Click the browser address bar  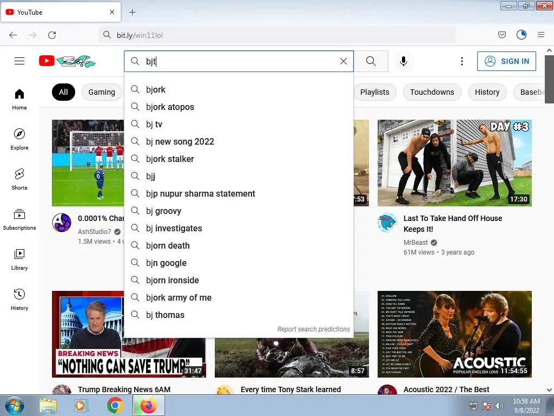pyautogui.click(x=277, y=35)
